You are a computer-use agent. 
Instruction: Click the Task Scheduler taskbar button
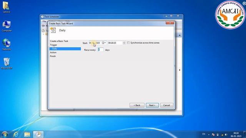[x=38, y=135]
